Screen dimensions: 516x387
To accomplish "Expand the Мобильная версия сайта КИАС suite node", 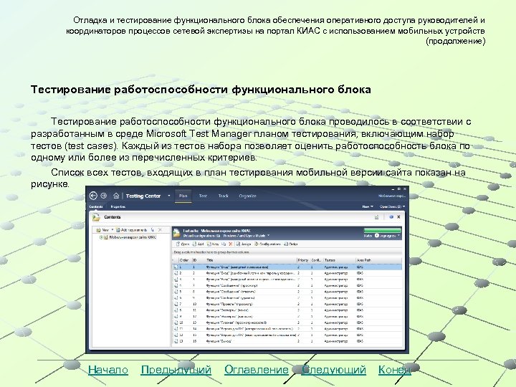I will [101, 237].
